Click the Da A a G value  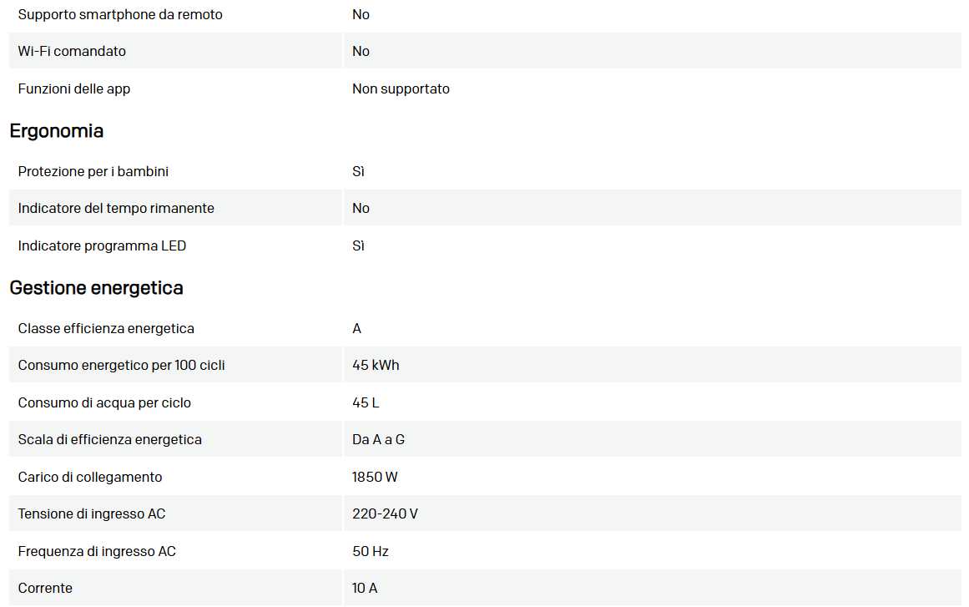pyautogui.click(x=378, y=439)
